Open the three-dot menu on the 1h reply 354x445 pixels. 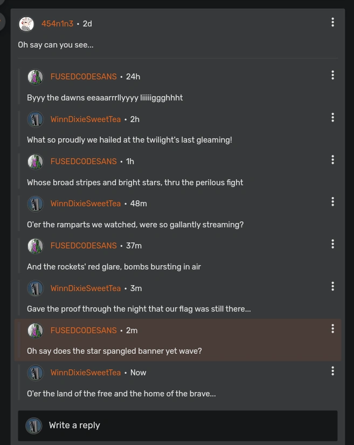click(x=332, y=159)
